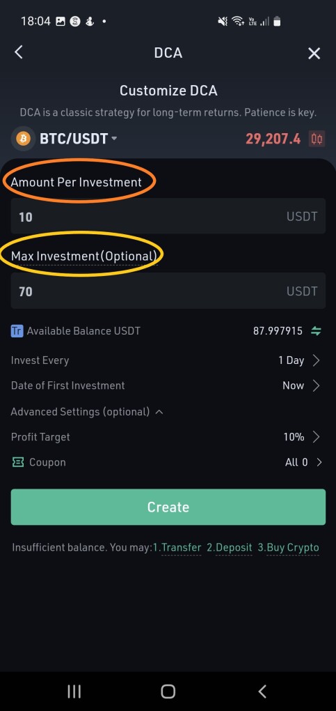
Task: Close the DCA screen with X icon
Action: [x=314, y=54]
